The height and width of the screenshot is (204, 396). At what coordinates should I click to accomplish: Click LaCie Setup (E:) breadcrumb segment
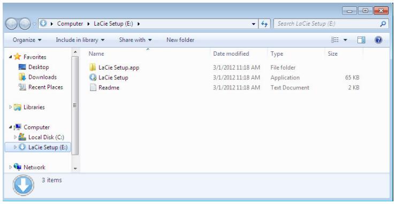113,24
